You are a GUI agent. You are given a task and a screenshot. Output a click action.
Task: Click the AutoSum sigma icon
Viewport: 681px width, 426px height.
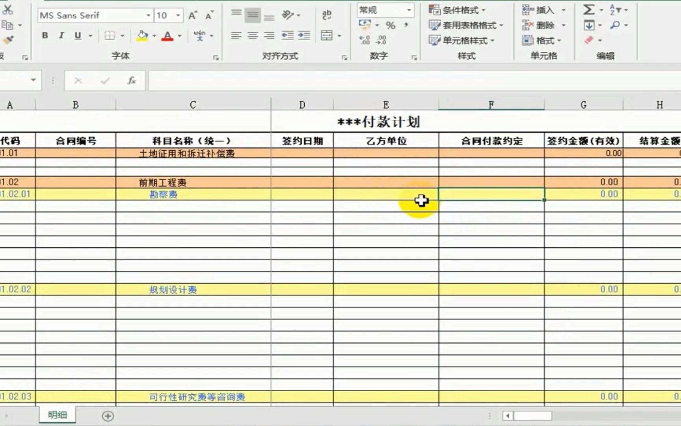click(589, 10)
